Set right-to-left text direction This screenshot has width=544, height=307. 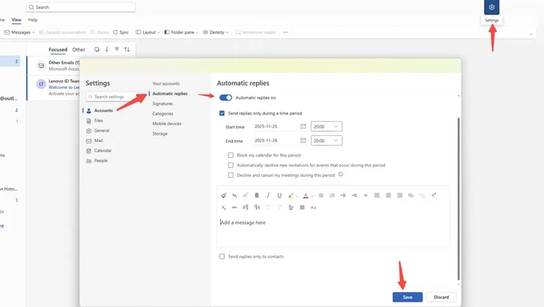coord(257,208)
